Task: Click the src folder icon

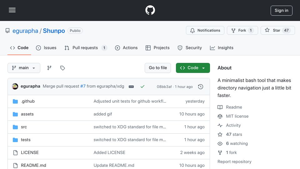Action: (15, 127)
